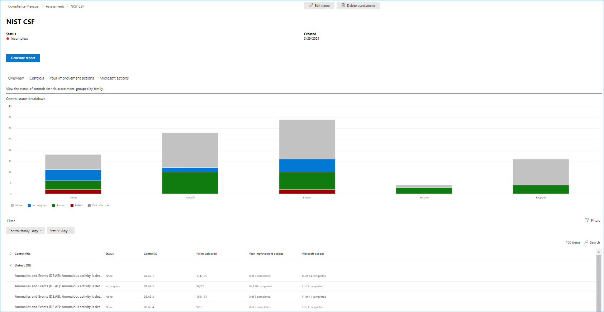Click the trash icon for Delete assessment

pyautogui.click(x=343, y=6)
